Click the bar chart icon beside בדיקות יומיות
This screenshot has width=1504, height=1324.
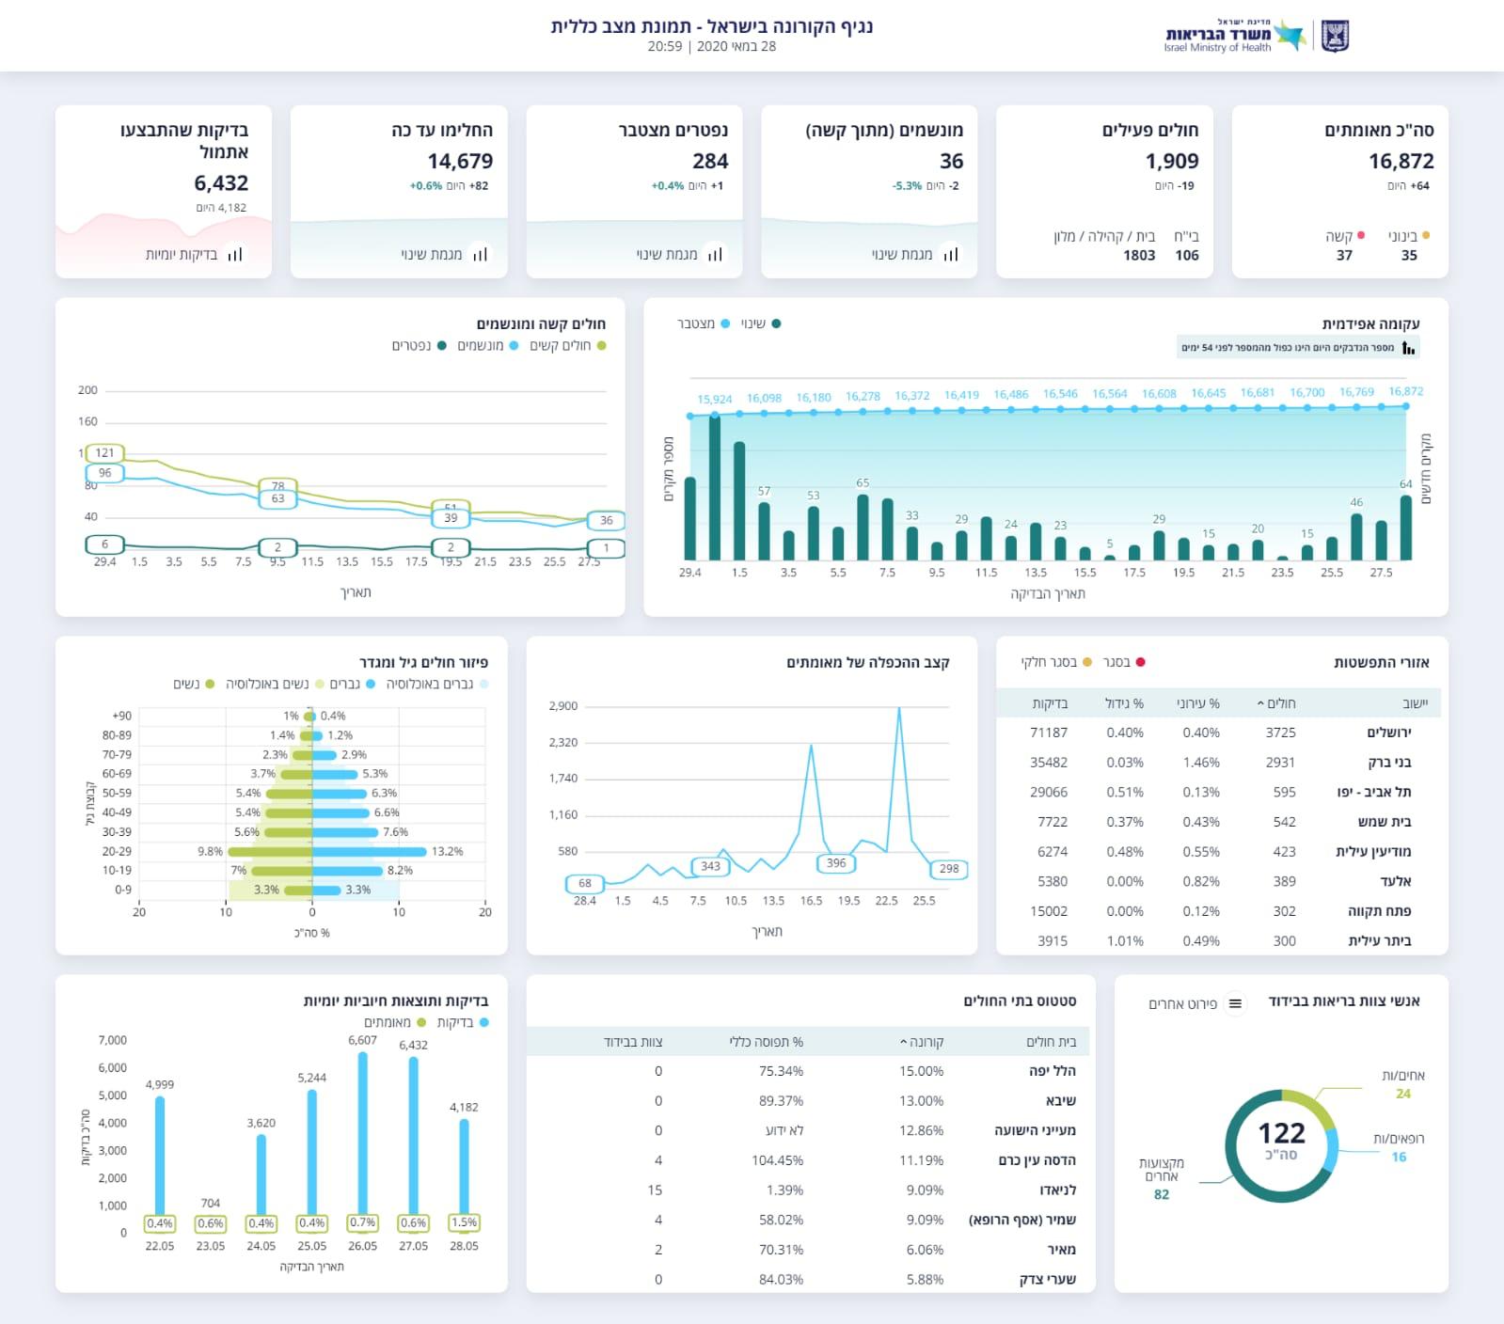(234, 254)
